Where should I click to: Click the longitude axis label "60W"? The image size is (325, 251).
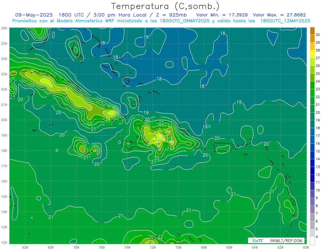click(306, 247)
